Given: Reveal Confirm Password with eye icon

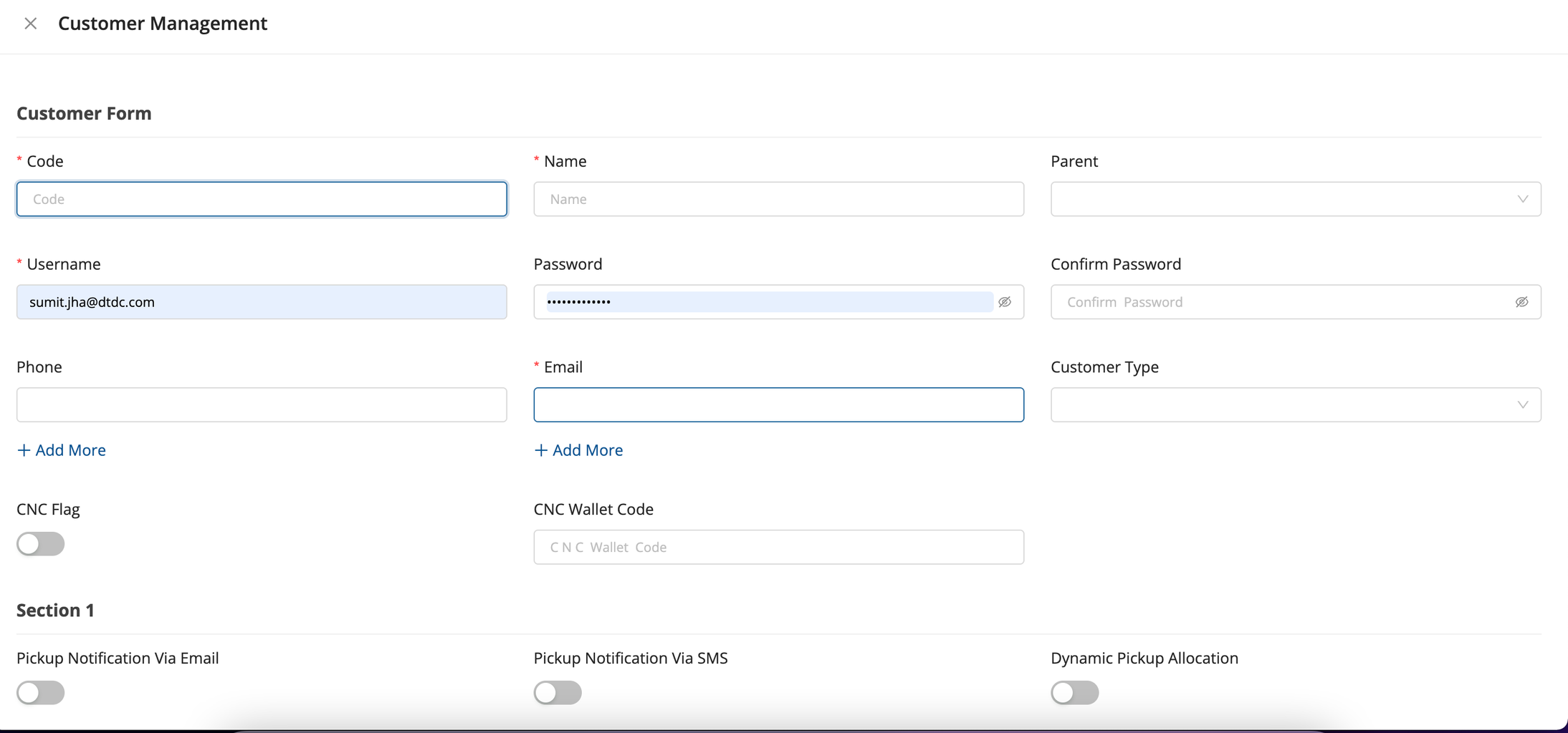Looking at the screenshot, I should pyautogui.click(x=1521, y=302).
